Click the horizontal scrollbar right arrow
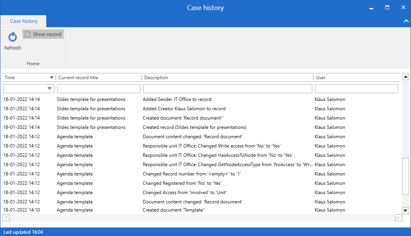The height and width of the screenshot is (236, 411). coord(398,218)
